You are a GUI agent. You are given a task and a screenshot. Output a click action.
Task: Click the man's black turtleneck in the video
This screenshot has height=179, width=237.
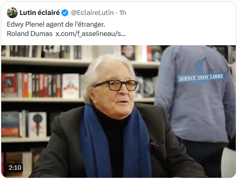pyautogui.click(x=113, y=136)
